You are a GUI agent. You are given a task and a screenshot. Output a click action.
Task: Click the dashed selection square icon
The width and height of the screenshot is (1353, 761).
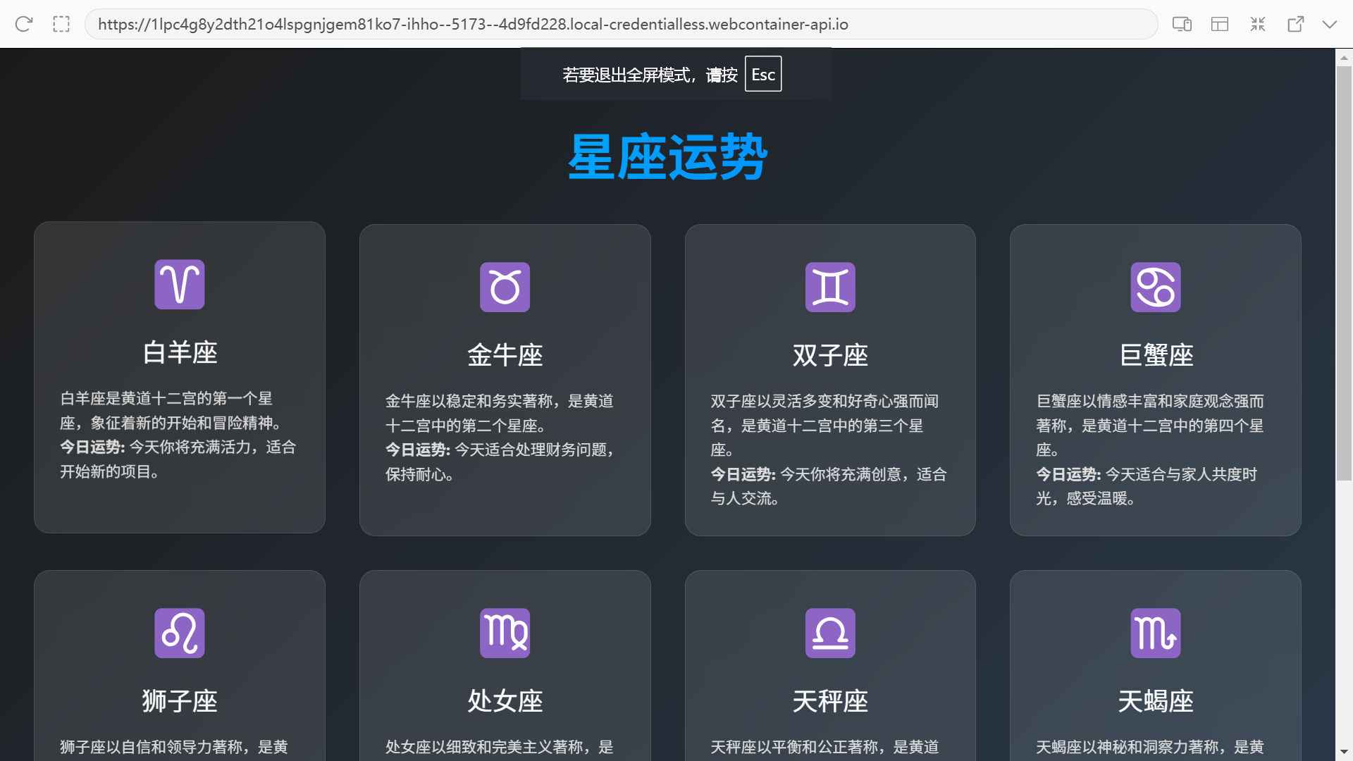point(61,24)
